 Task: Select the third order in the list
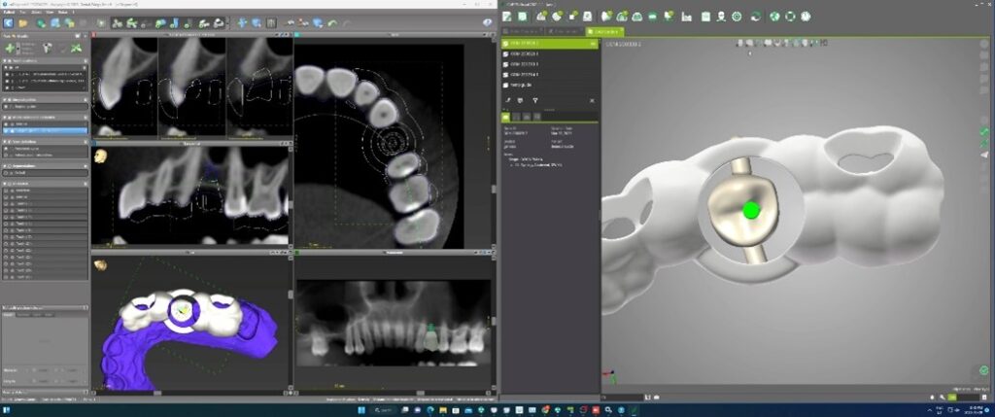pos(550,64)
